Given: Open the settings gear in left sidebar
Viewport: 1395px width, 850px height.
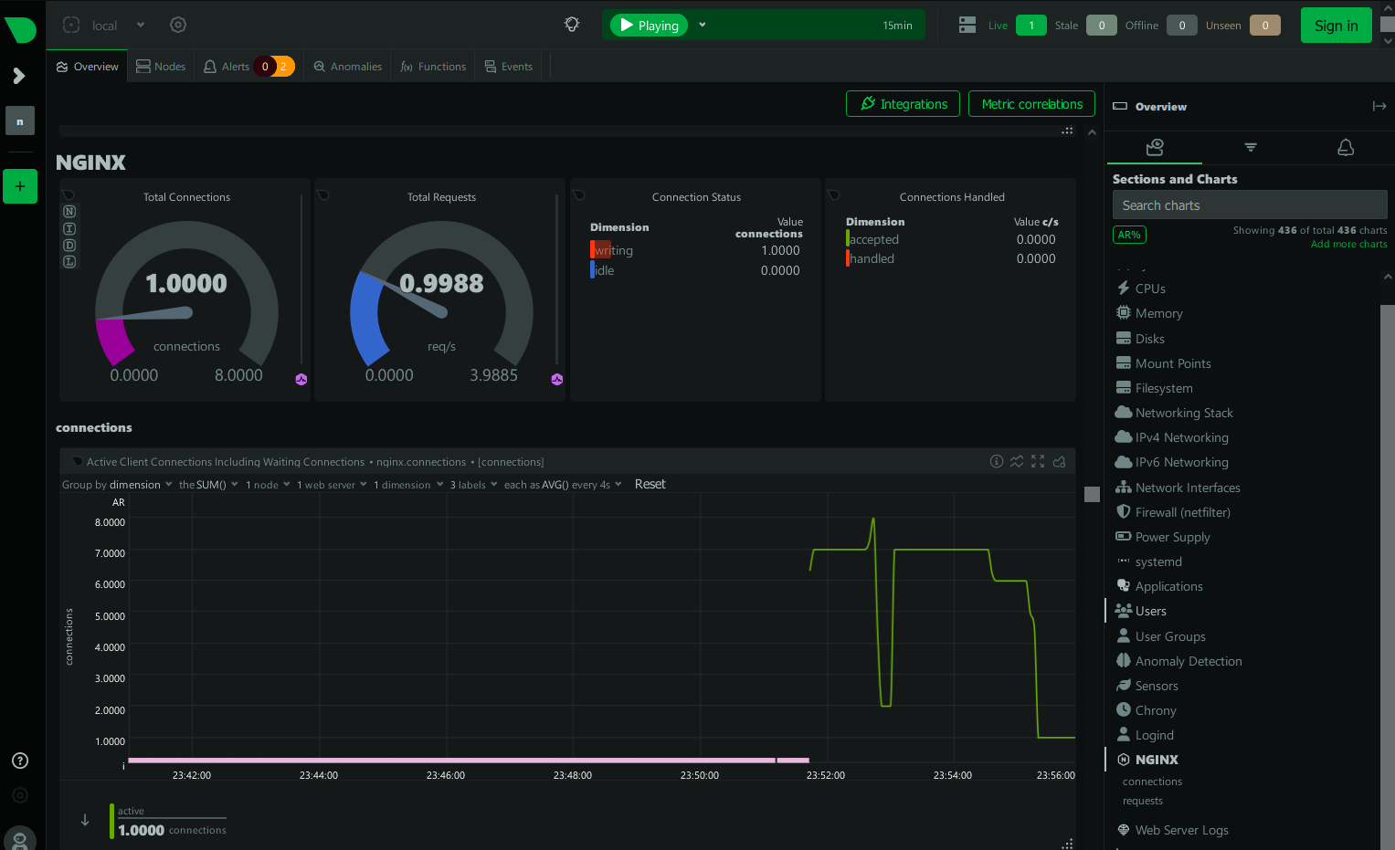Looking at the screenshot, I should pyautogui.click(x=20, y=795).
